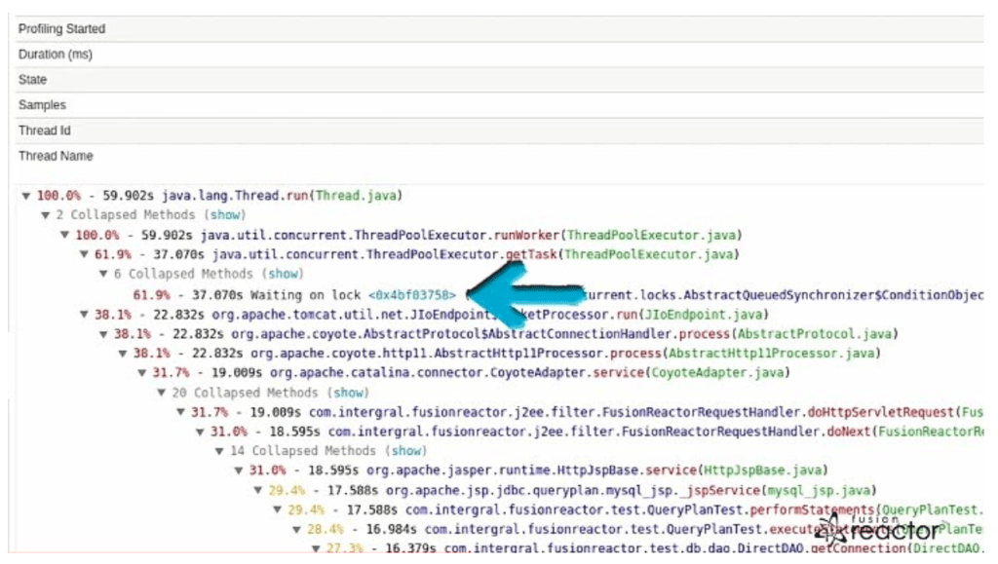Show the 20 collapsed methods

click(349, 393)
